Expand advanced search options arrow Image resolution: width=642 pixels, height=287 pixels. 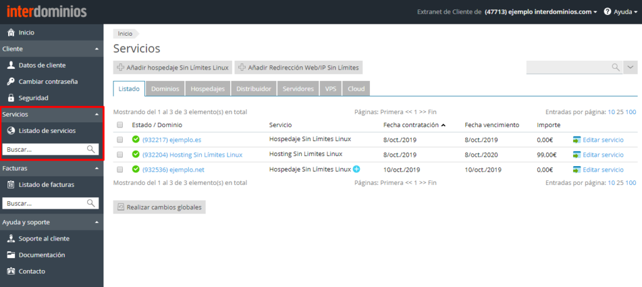pos(630,67)
